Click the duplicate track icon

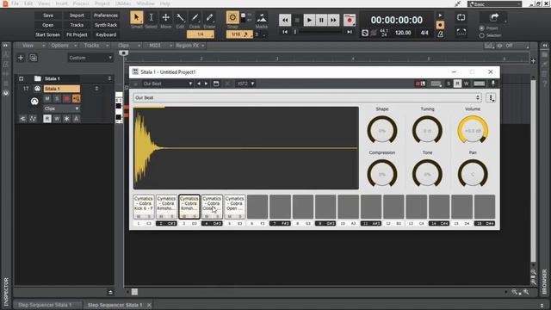click(x=33, y=58)
